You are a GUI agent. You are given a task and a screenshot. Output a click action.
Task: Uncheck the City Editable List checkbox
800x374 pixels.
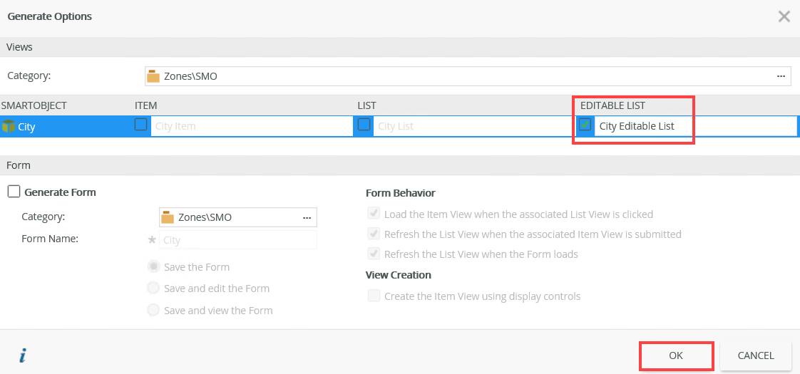(585, 125)
